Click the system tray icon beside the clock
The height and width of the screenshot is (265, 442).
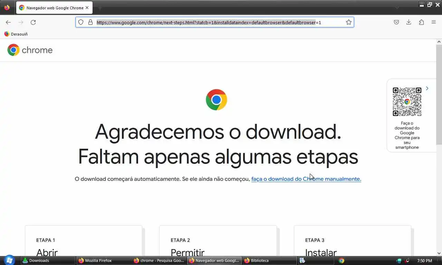point(407,261)
